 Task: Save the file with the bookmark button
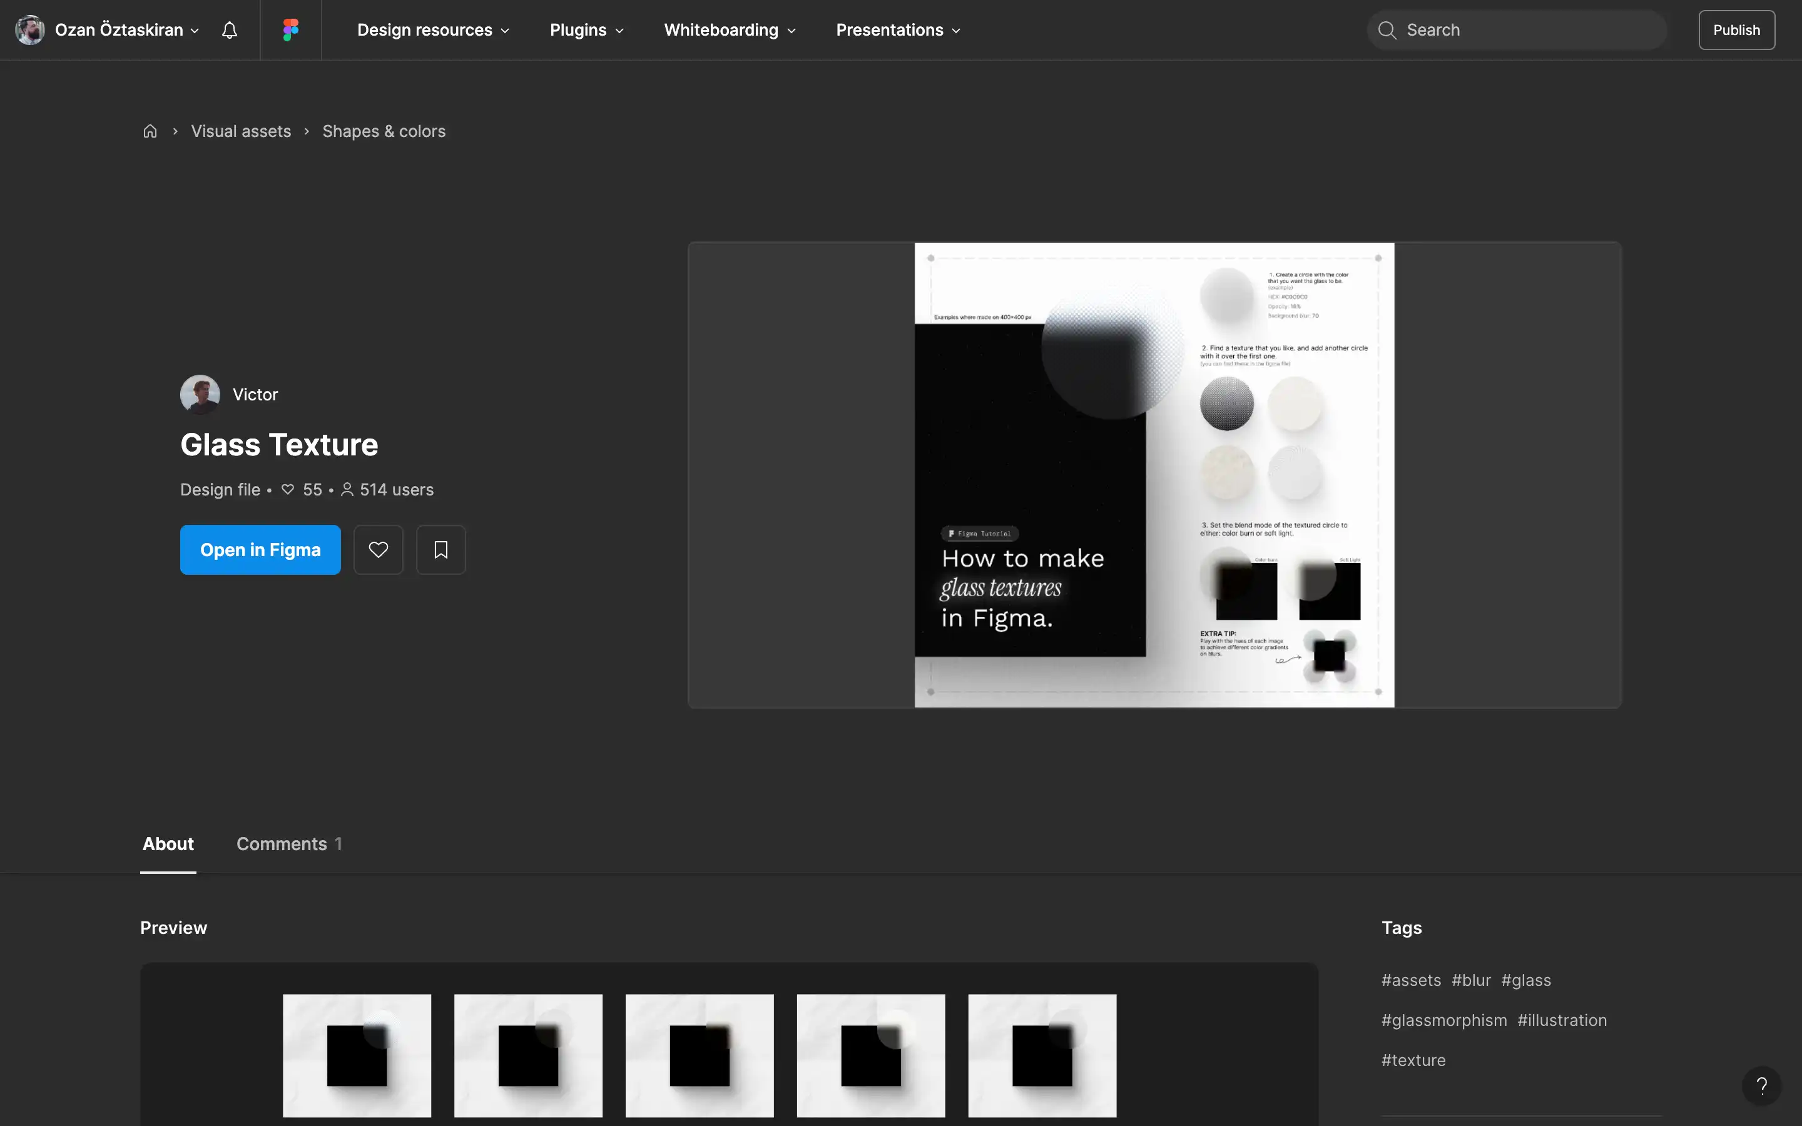[441, 550]
